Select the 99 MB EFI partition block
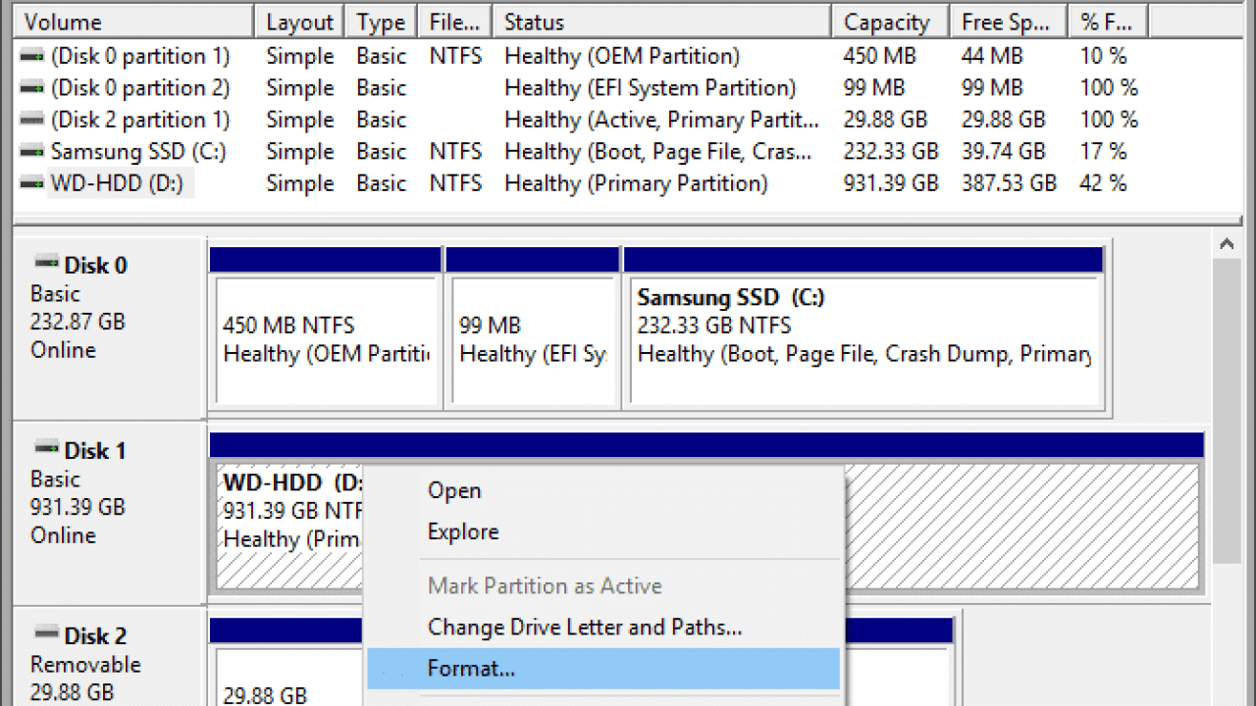 tap(532, 340)
